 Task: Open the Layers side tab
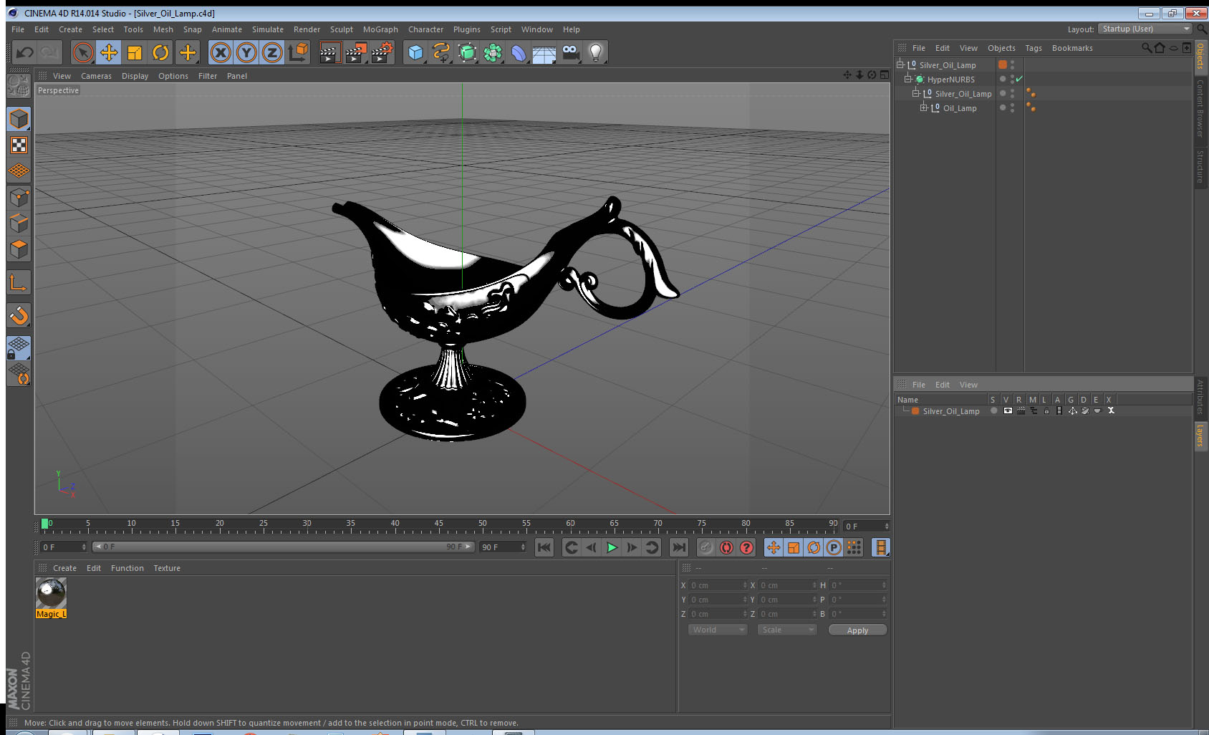[1200, 435]
